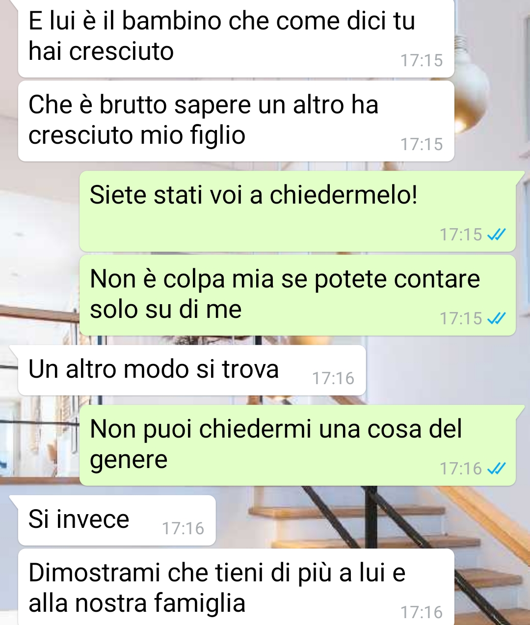This screenshot has height=625, width=530.
Task: Select the received message "Un altro modo si trova"
Action: (192, 370)
